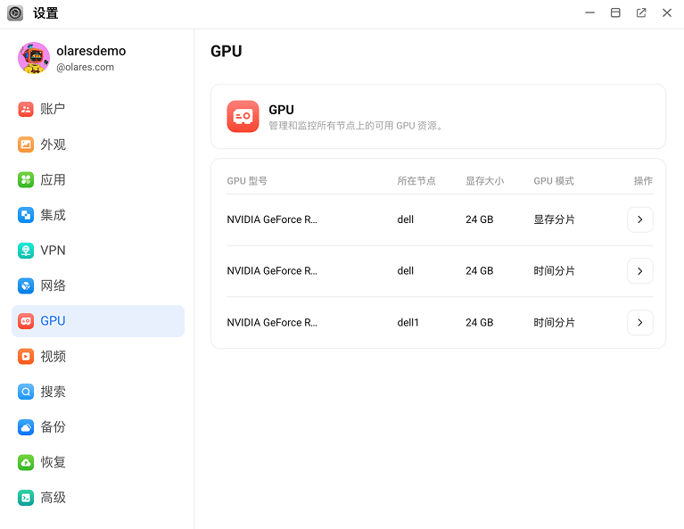Click 时间分片 in the dell1 row
The height and width of the screenshot is (529, 684).
[x=554, y=323]
